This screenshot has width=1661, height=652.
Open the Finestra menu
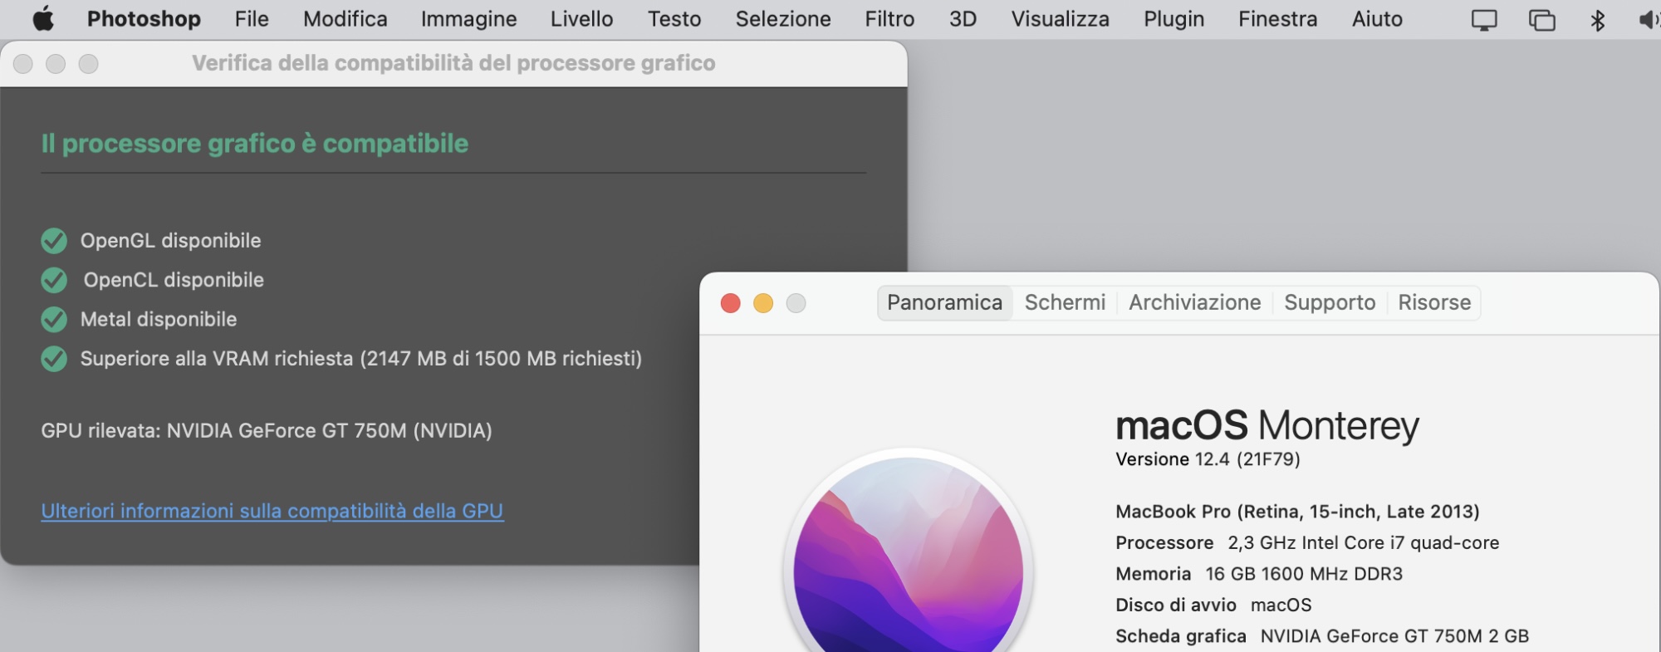tap(1277, 18)
